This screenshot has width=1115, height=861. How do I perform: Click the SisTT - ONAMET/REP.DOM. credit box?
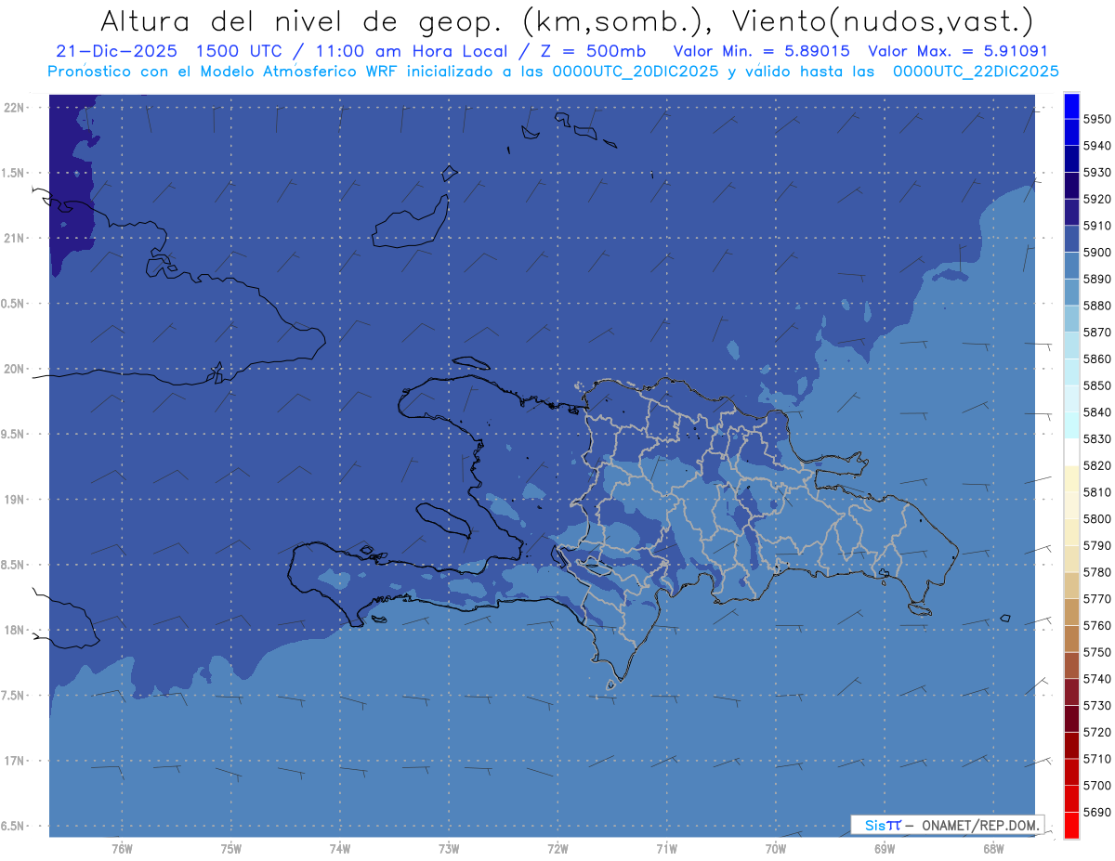tap(947, 825)
